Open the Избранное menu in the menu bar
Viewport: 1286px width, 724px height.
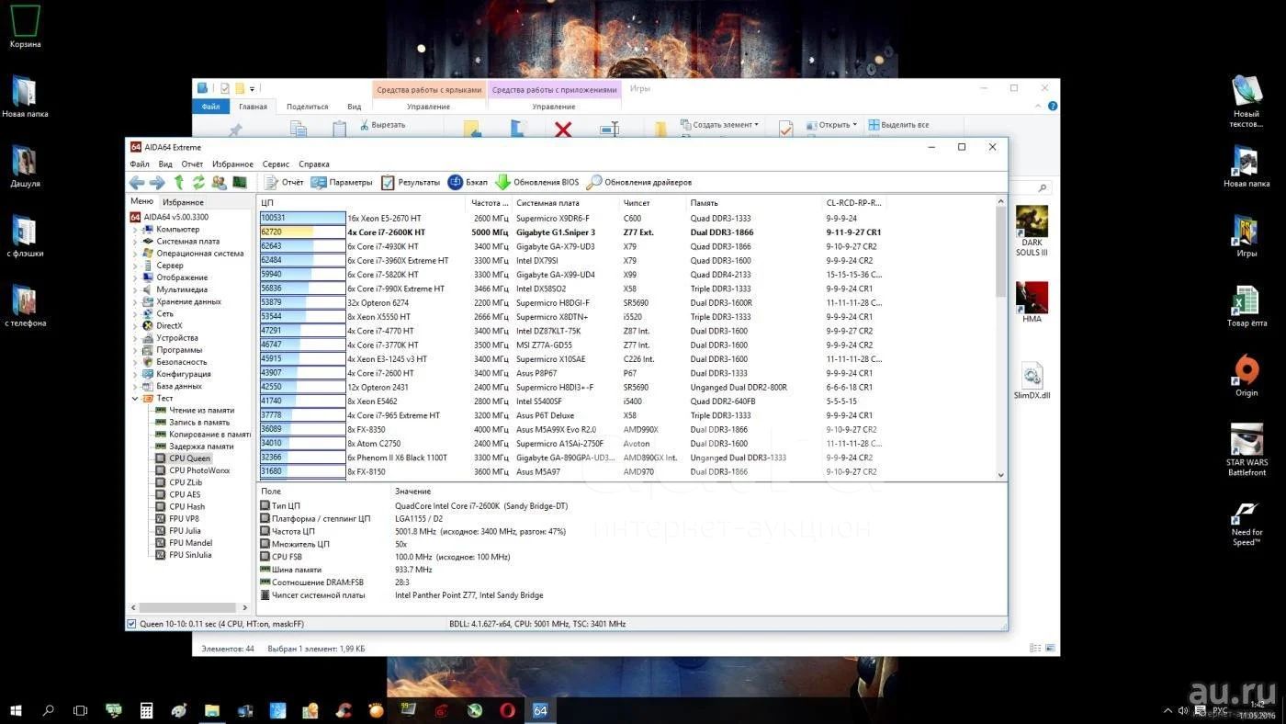pyautogui.click(x=232, y=164)
